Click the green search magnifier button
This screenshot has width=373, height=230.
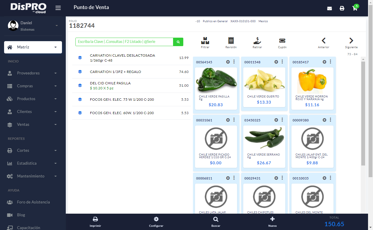178,42
